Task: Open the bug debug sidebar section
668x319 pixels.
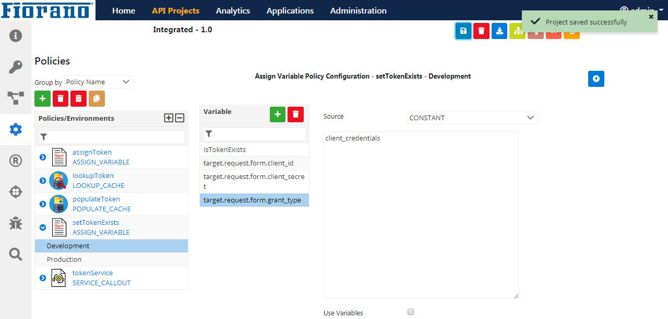Action: [x=16, y=223]
